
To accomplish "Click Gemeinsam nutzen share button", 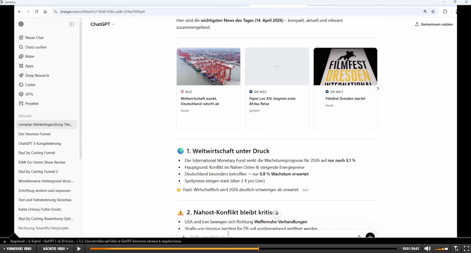I will coord(434,24).
